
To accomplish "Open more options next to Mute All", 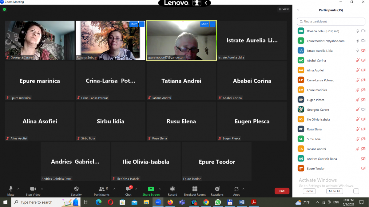I will [x=356, y=191].
